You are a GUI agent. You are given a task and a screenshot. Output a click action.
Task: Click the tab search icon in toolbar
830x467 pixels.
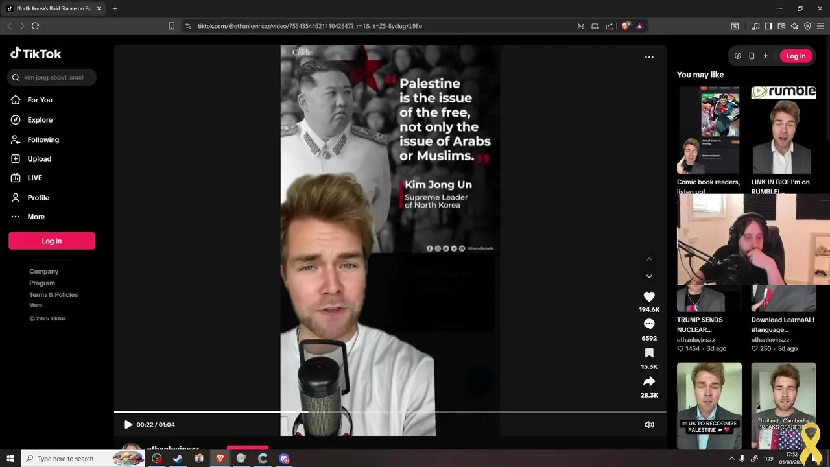pyautogui.click(x=735, y=26)
